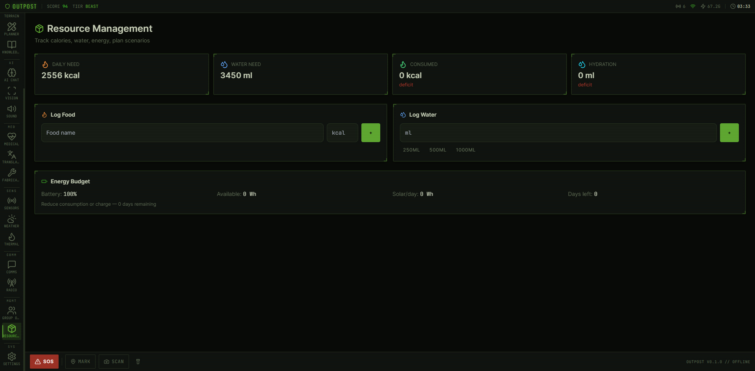The height and width of the screenshot is (371, 755).
Task: Click the flashlight icon beside Scan
Action: coord(138,362)
